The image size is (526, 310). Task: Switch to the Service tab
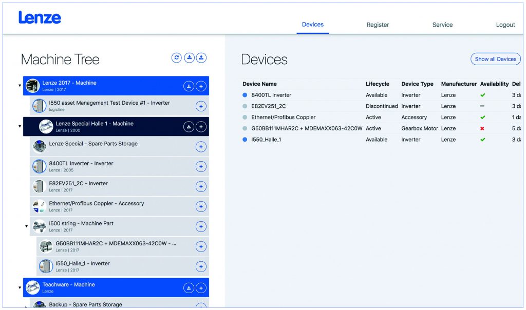point(442,25)
